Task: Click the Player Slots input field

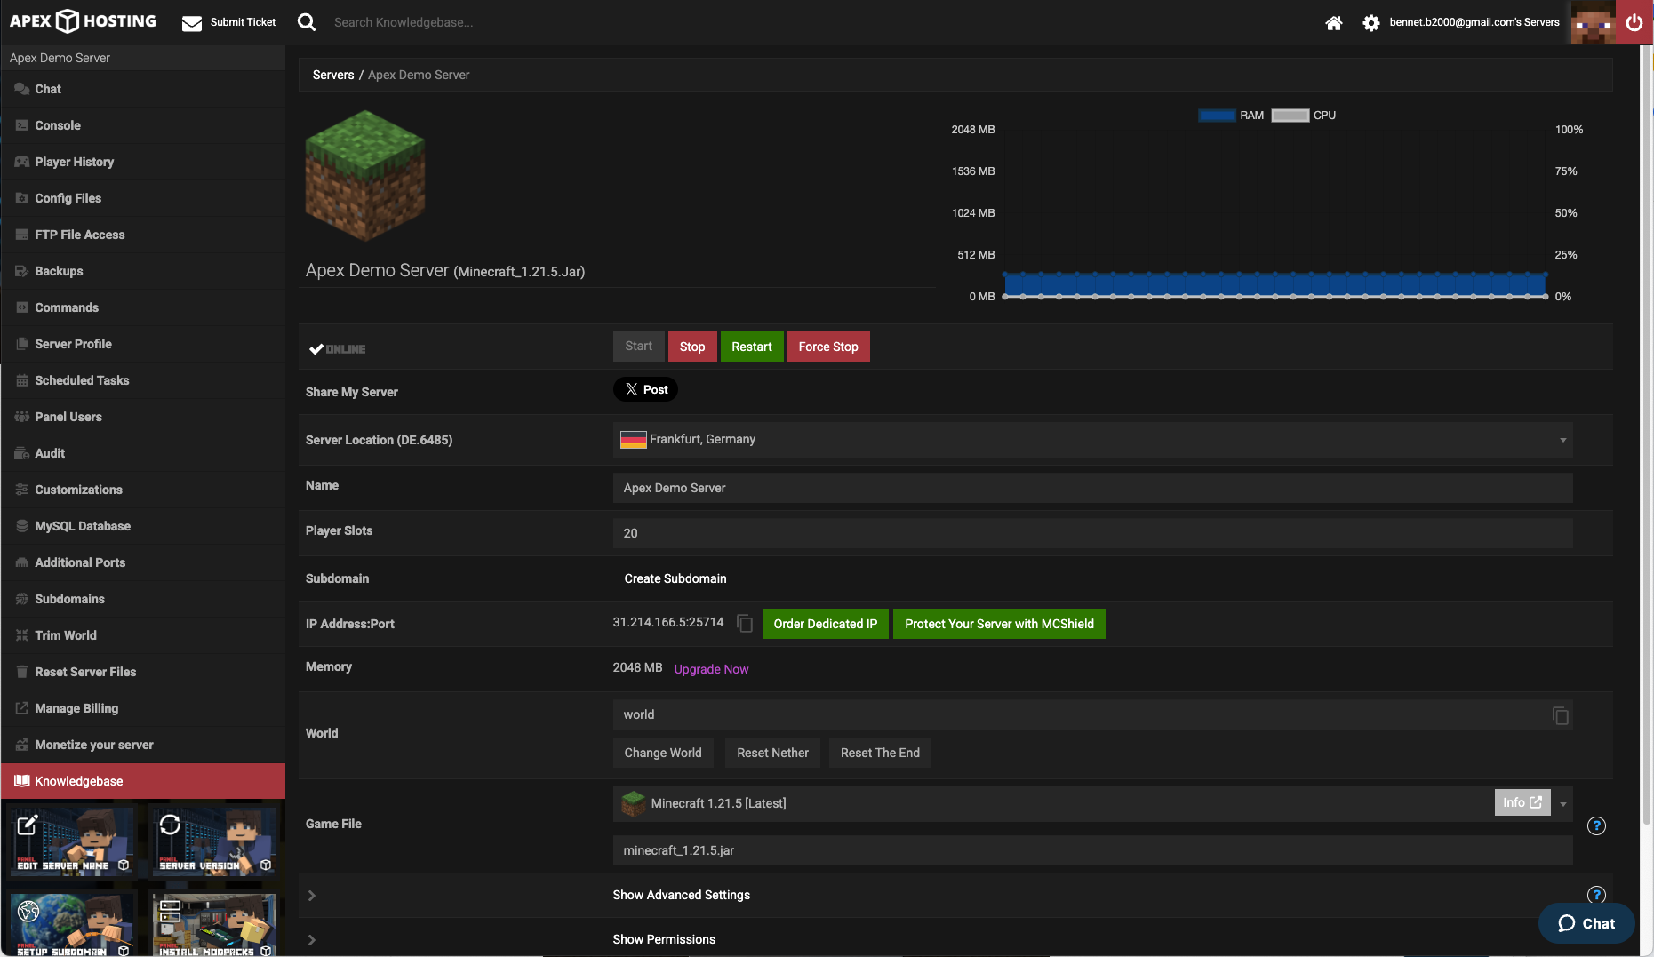Action: pos(1091,533)
